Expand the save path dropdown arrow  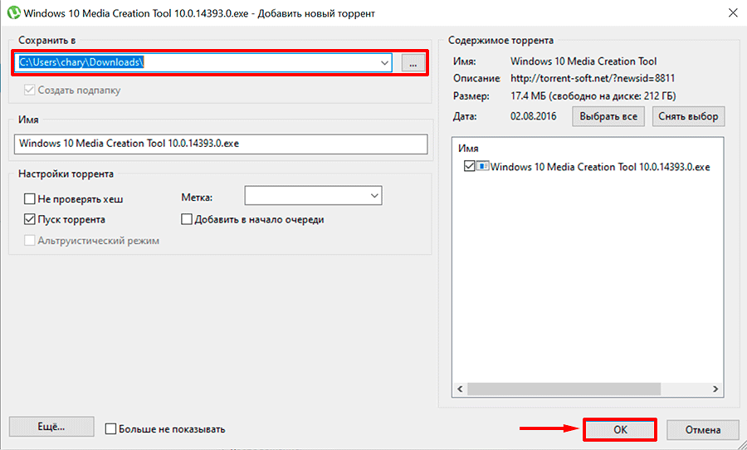tap(384, 63)
